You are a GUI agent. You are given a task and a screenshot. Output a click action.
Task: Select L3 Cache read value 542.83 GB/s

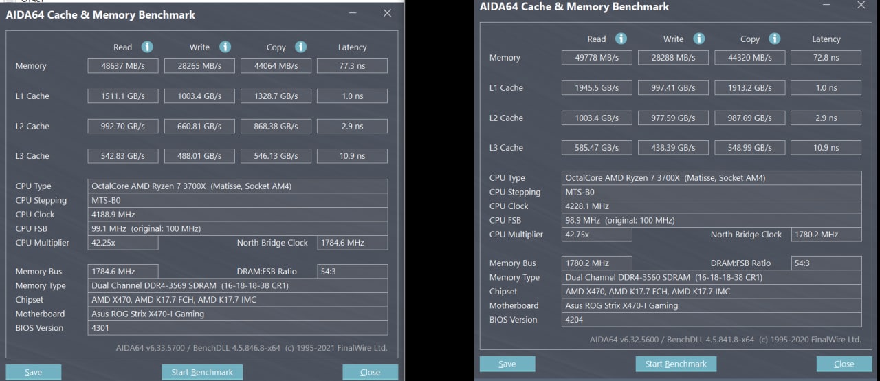tap(123, 156)
